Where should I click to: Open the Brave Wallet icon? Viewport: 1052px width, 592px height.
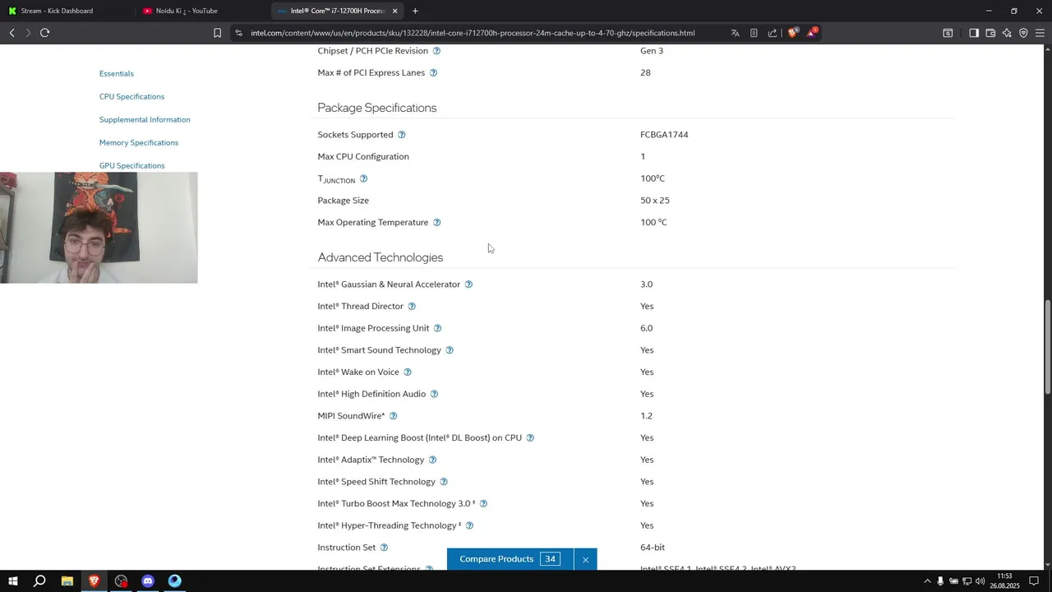[x=990, y=33]
